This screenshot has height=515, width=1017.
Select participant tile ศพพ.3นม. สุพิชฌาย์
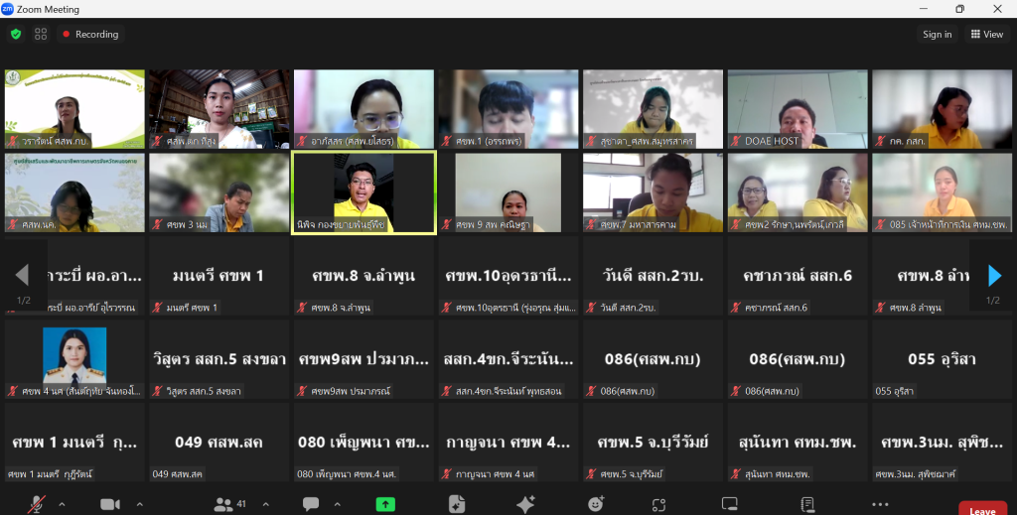[942, 443]
